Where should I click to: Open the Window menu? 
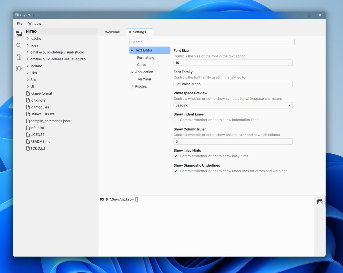(x=35, y=23)
